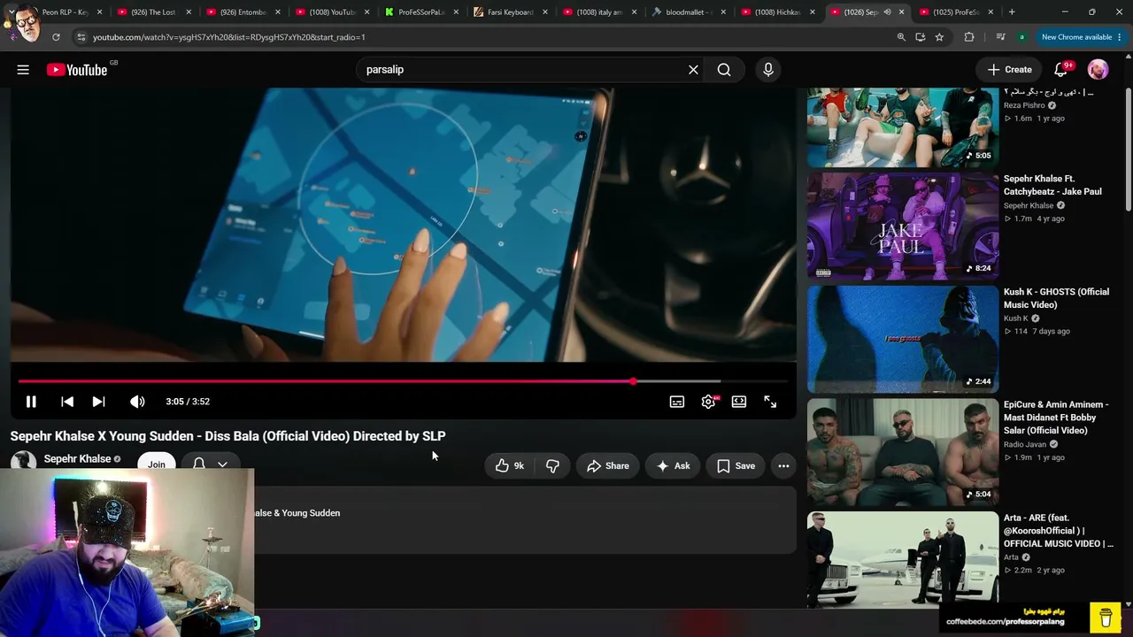The width and height of the screenshot is (1133, 637).
Task: Open the Arta ARE video thumbnail
Action: tap(903, 560)
